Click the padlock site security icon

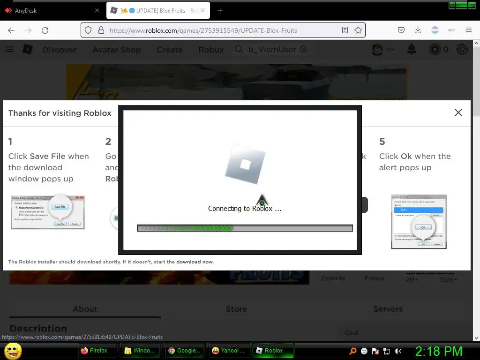(x=101, y=30)
